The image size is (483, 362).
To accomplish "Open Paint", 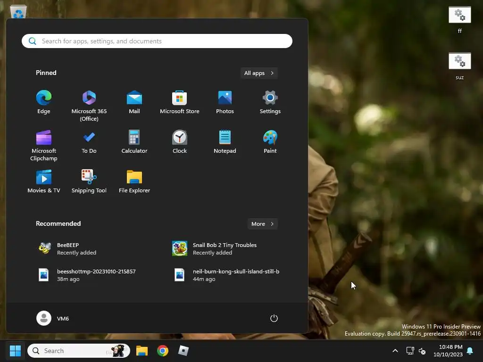I will click(x=270, y=142).
